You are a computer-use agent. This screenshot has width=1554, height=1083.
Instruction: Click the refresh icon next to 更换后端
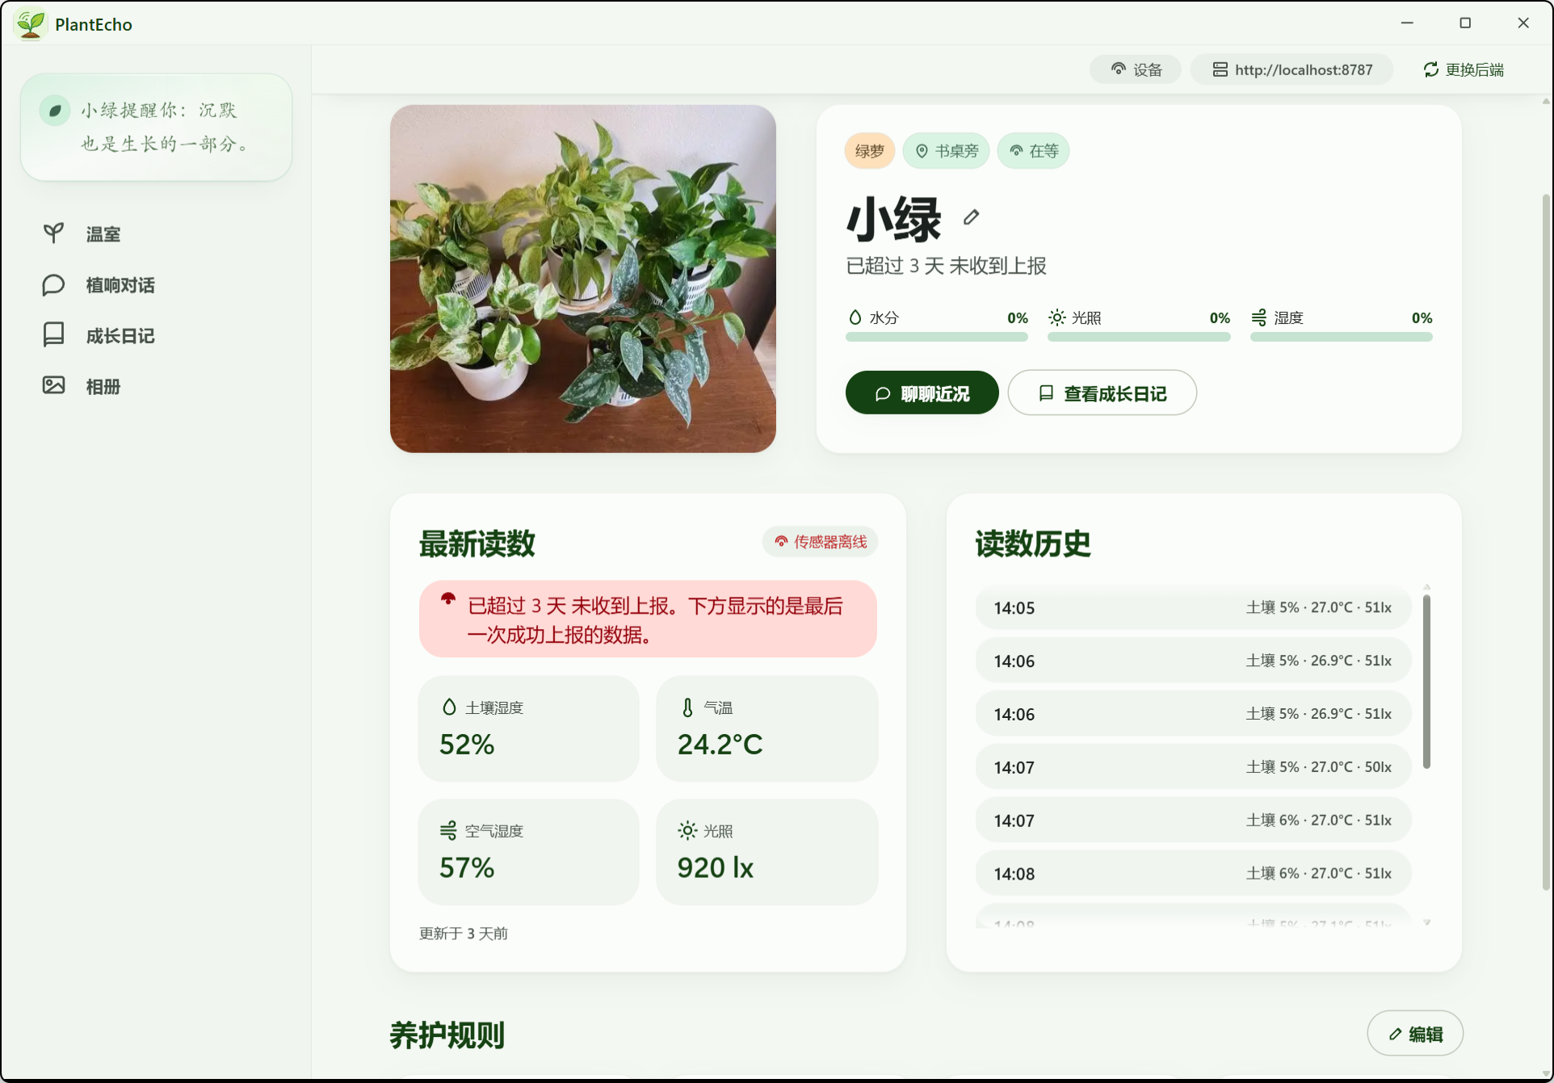(1431, 69)
